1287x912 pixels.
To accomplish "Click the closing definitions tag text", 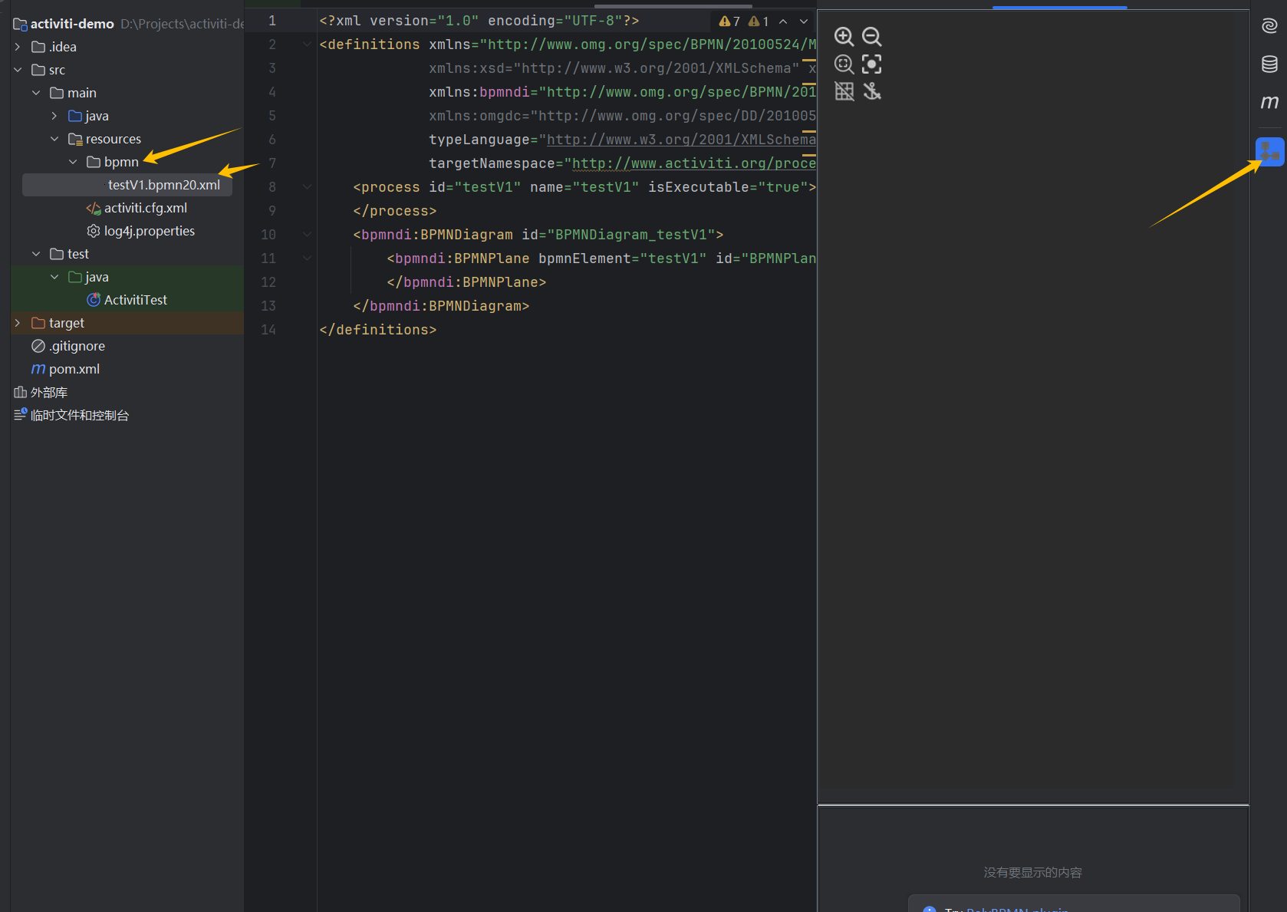I will pos(378,330).
